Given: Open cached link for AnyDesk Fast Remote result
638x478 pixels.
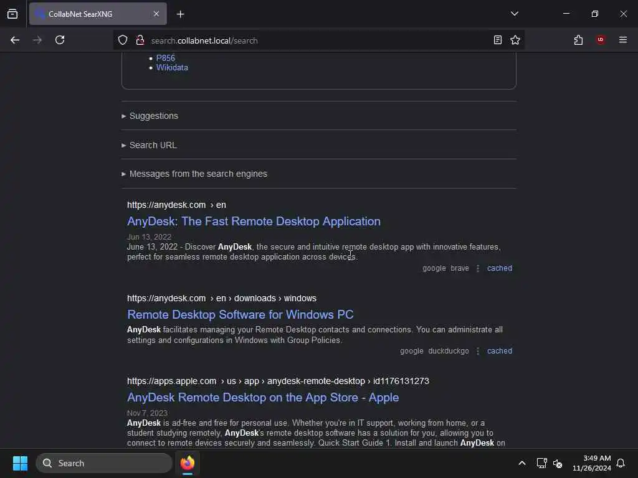Looking at the screenshot, I should click(500, 268).
